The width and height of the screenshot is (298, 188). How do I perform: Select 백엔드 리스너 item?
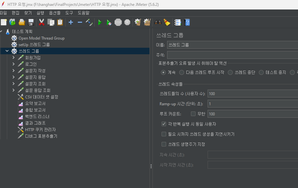point(37,116)
